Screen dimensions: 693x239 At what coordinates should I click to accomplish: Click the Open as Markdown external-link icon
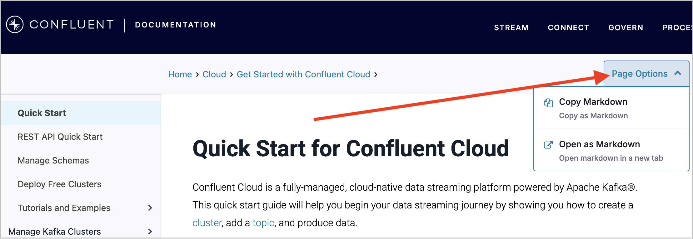click(548, 145)
